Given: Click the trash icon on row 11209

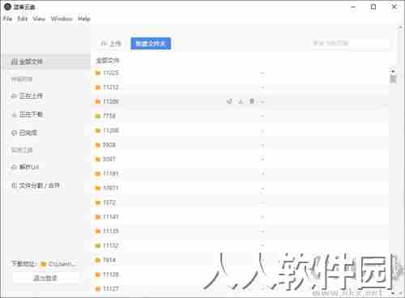Looking at the screenshot, I should [252, 101].
